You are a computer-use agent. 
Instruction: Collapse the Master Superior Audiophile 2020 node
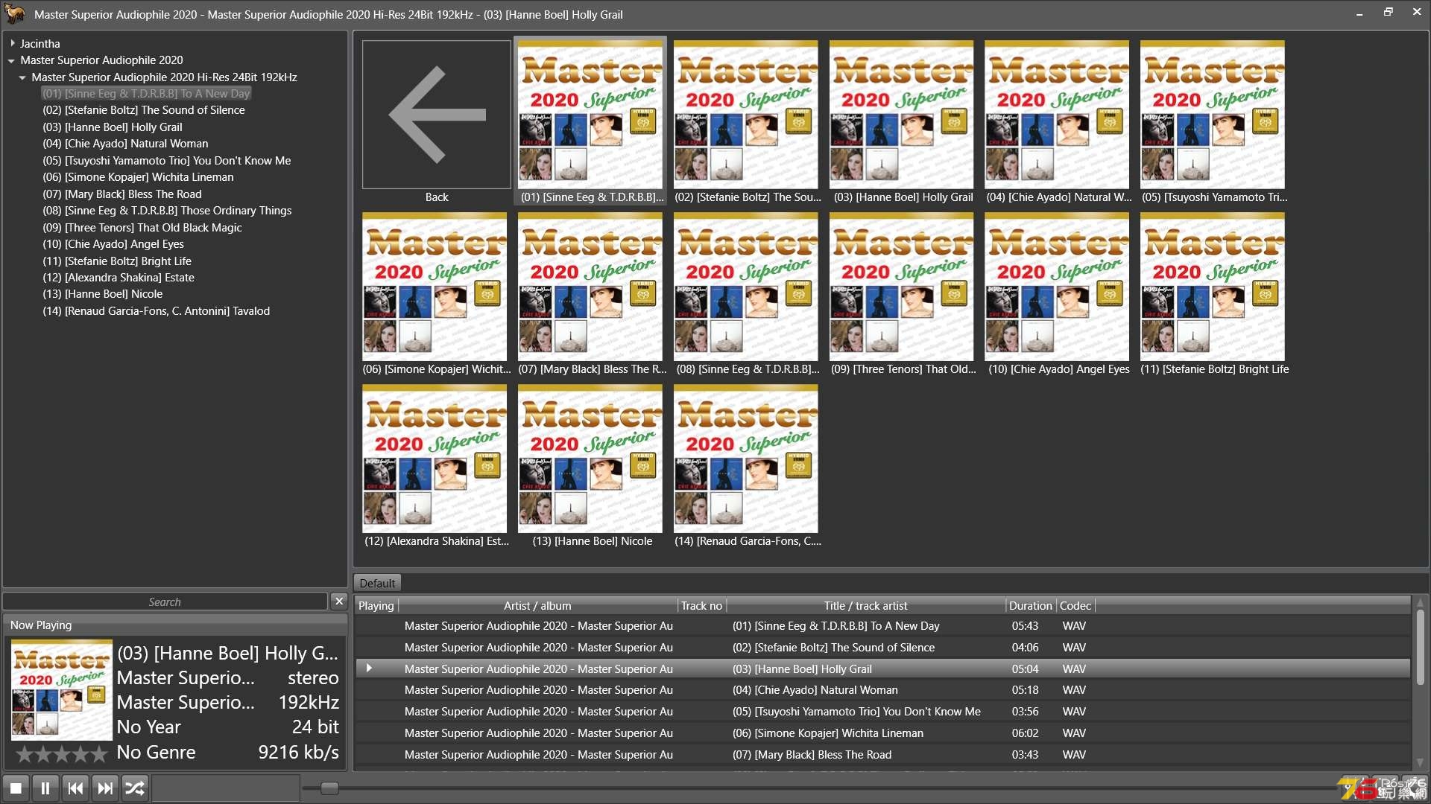pyautogui.click(x=12, y=60)
